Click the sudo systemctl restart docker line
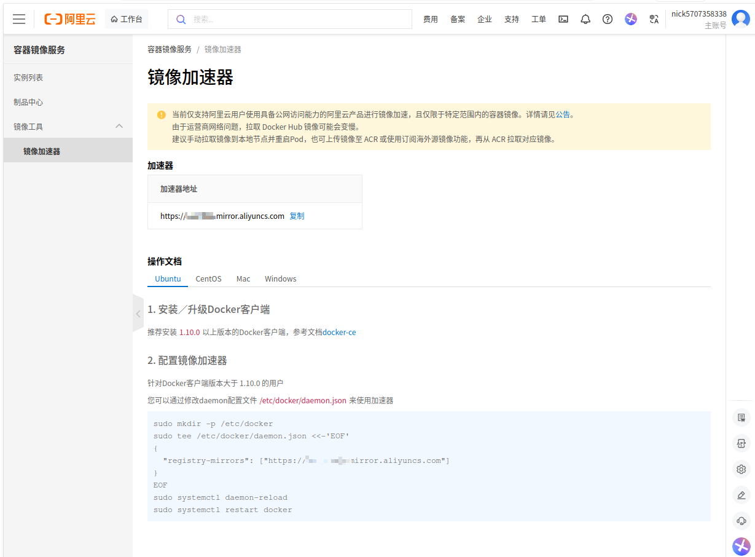The height and width of the screenshot is (557, 755). point(223,510)
